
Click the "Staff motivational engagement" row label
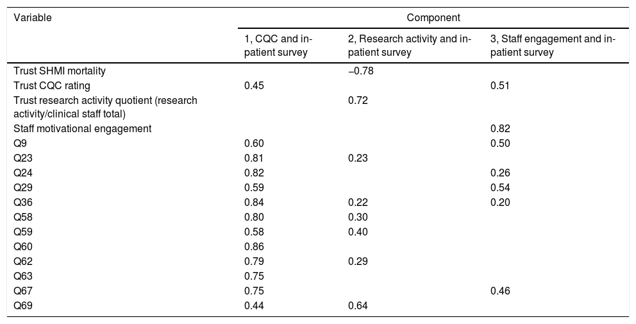(83, 128)
